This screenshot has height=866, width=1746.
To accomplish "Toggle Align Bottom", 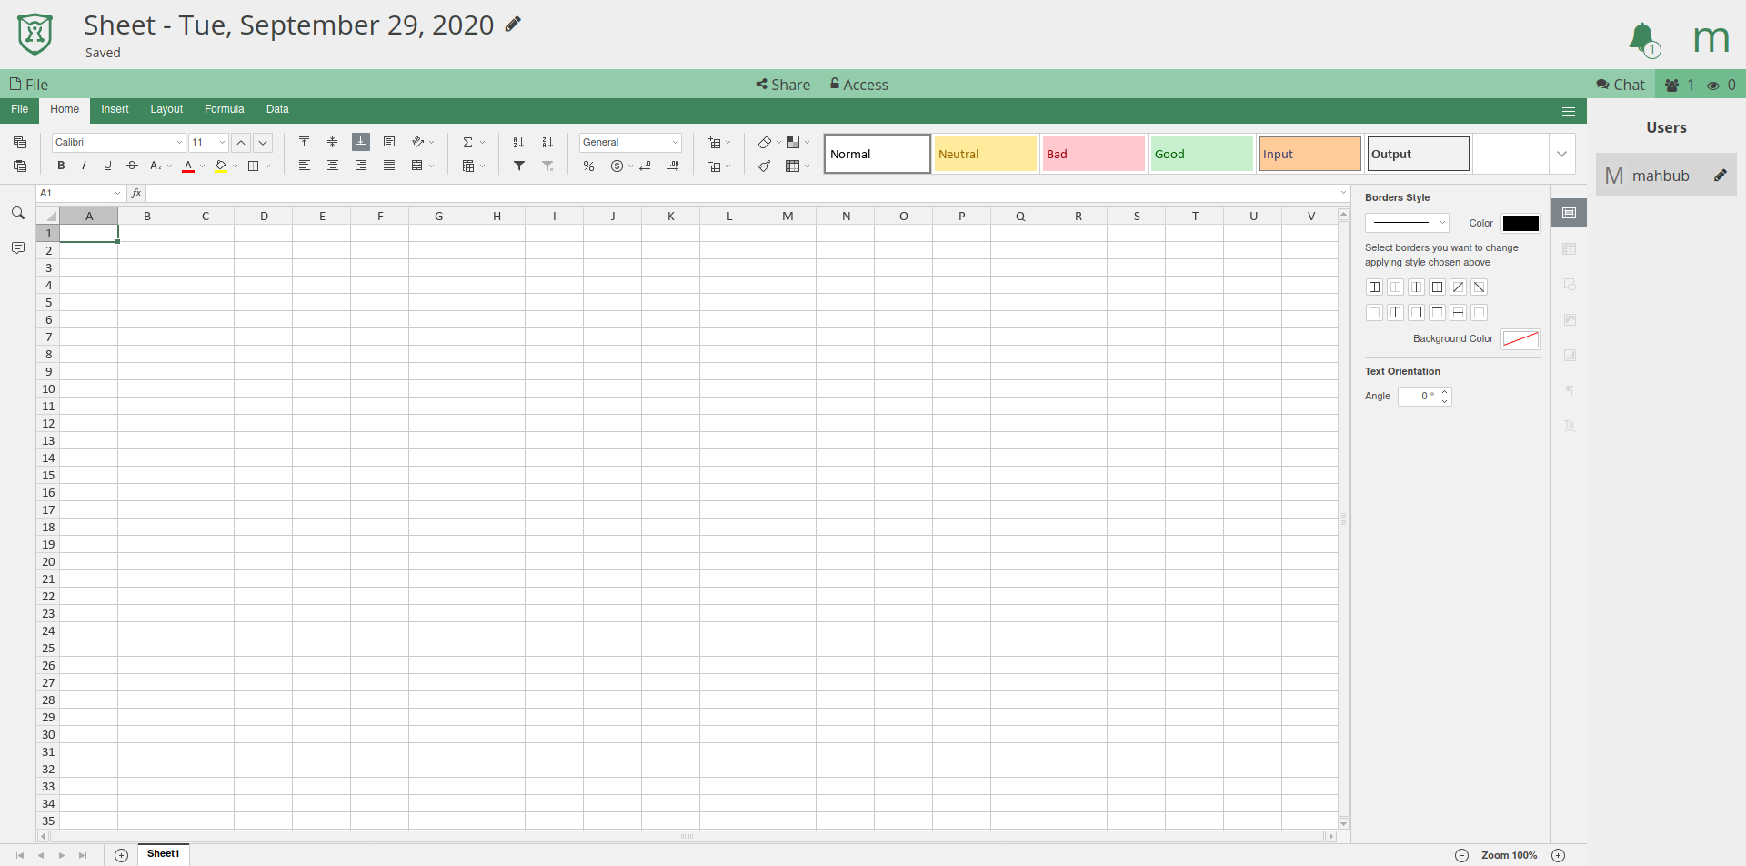I will [x=361, y=143].
